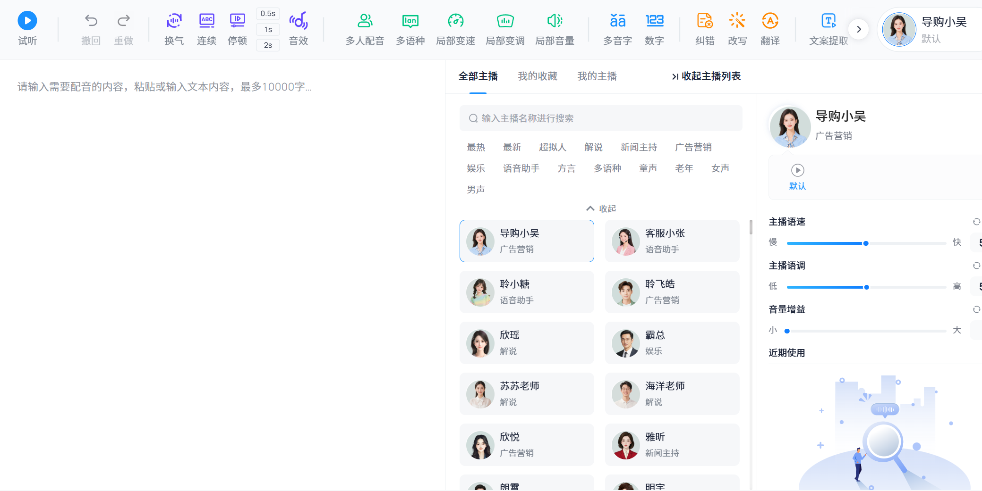Open the 翻译 translation tool
The image size is (982, 491).
(x=770, y=28)
